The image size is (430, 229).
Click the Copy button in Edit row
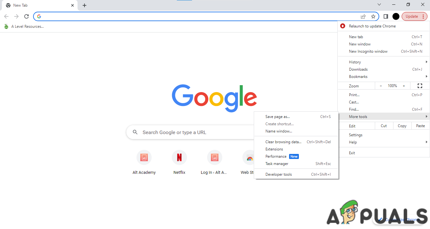tap(402, 126)
